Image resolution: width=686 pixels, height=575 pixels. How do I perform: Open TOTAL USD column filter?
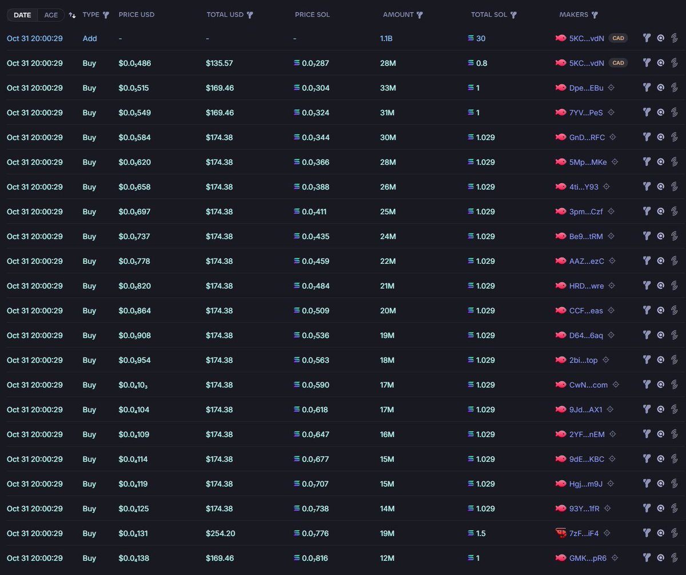(x=250, y=15)
